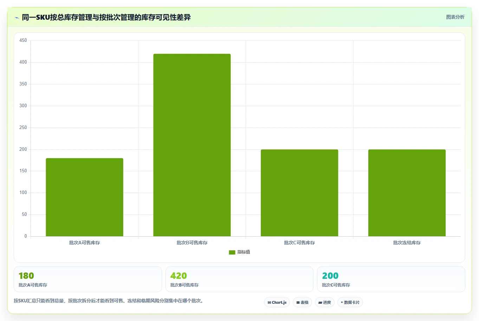Click the 300 y-axis value
Image resolution: width=479 pixels, height=321 pixels.
coord(23,106)
